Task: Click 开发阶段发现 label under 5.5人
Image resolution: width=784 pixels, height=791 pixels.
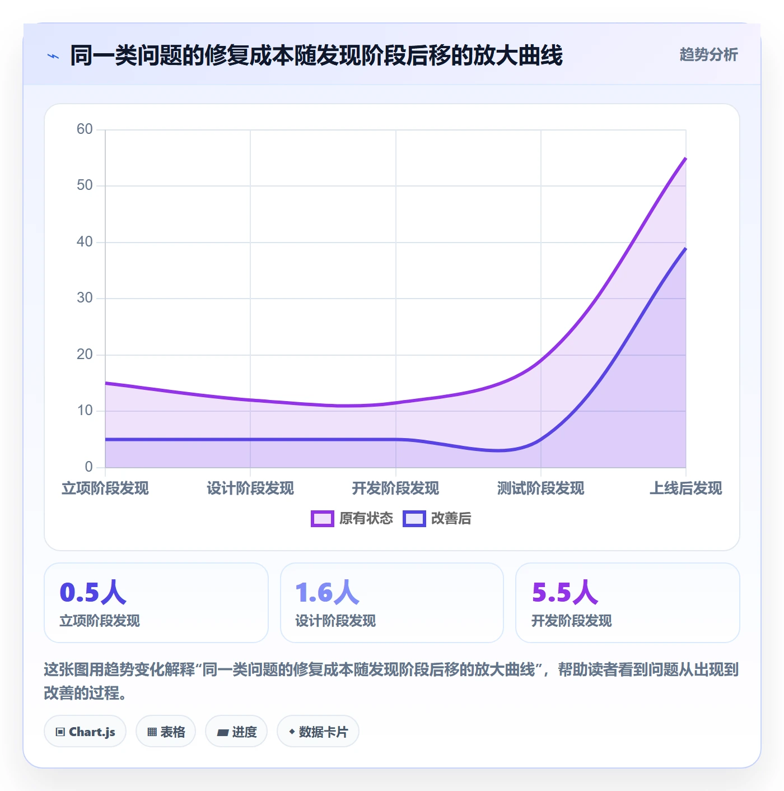Action: pyautogui.click(x=572, y=621)
